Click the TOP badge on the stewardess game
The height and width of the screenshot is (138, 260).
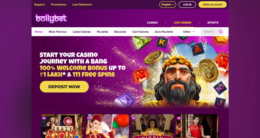point(89,118)
